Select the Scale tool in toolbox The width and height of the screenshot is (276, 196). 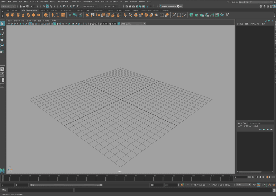pyautogui.click(x=2, y=51)
